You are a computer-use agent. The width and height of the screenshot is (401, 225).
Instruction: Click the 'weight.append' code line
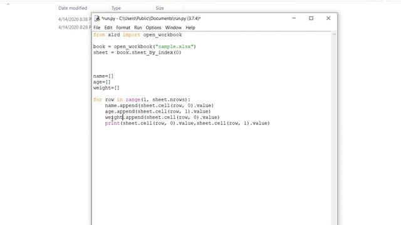[x=162, y=117]
